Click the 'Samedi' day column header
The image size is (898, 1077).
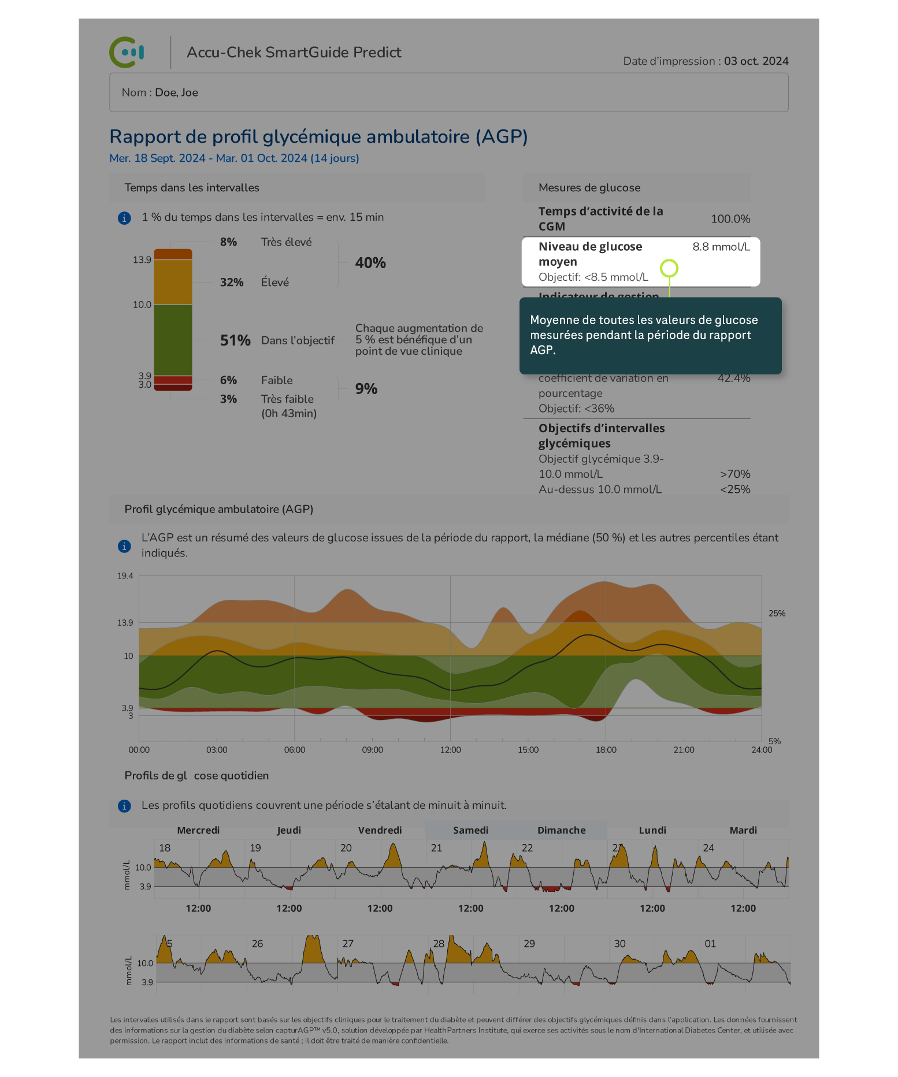(x=470, y=830)
